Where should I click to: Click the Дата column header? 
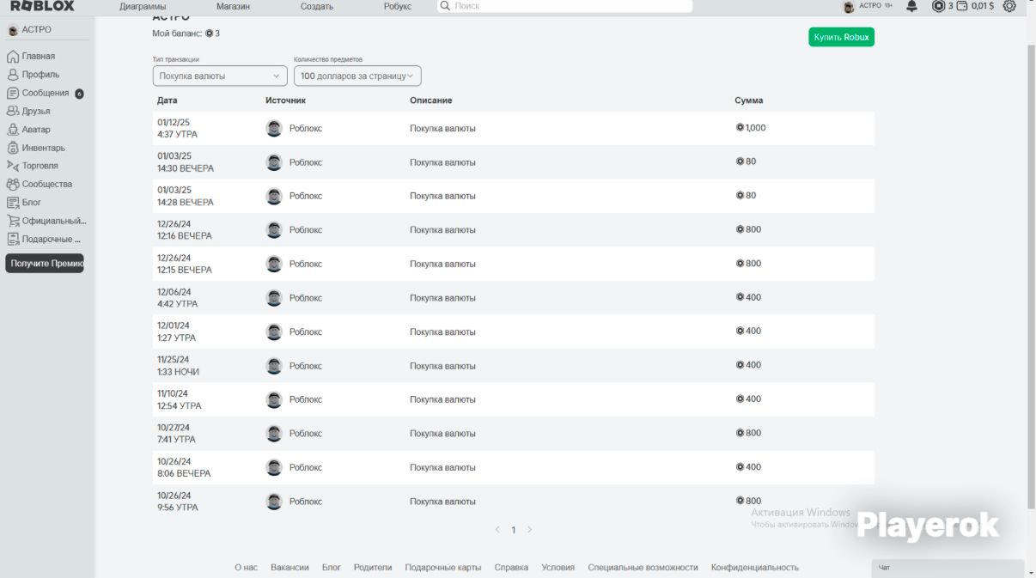(x=168, y=100)
